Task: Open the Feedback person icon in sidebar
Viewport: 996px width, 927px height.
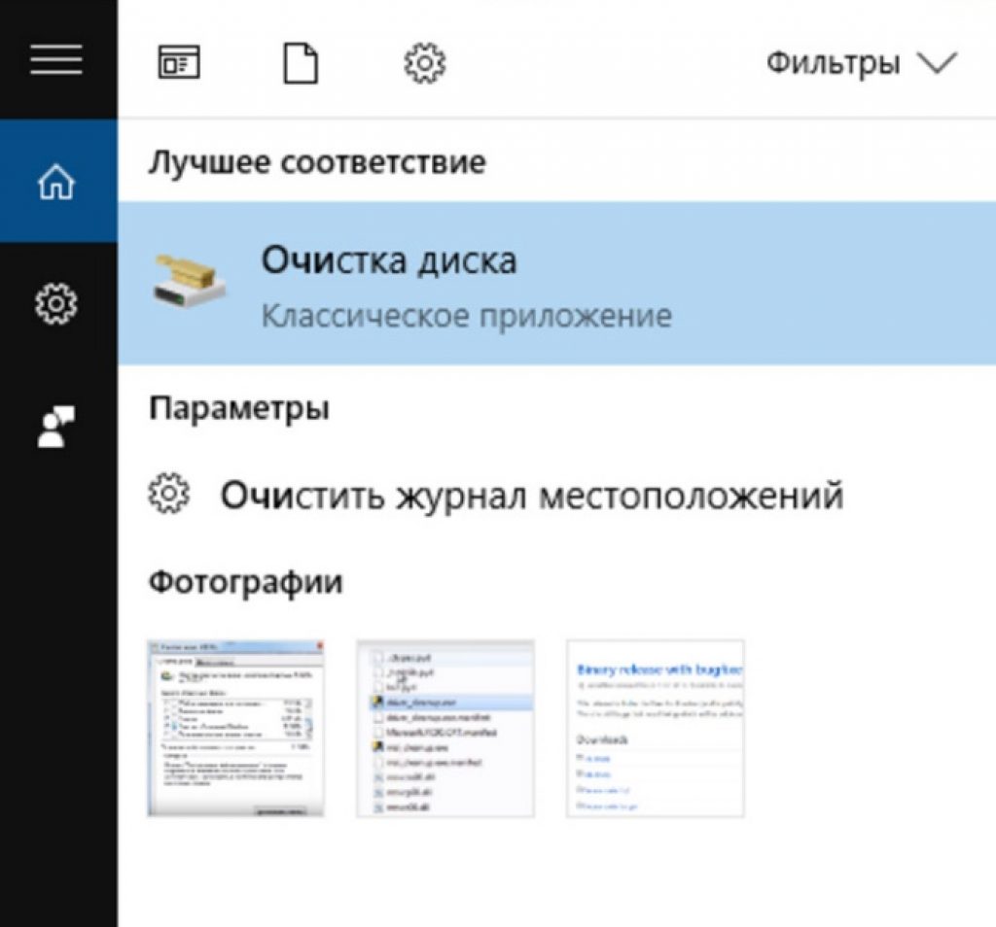Action: pos(56,427)
